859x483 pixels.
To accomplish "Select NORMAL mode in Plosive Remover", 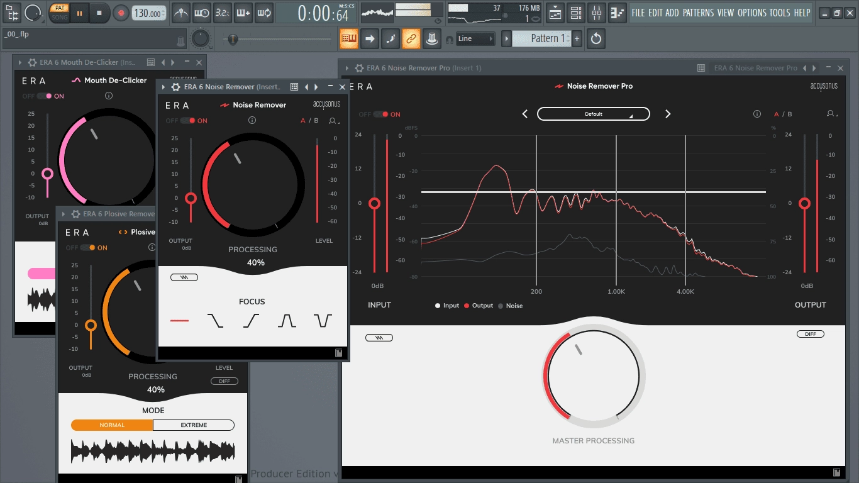I will click(x=112, y=425).
